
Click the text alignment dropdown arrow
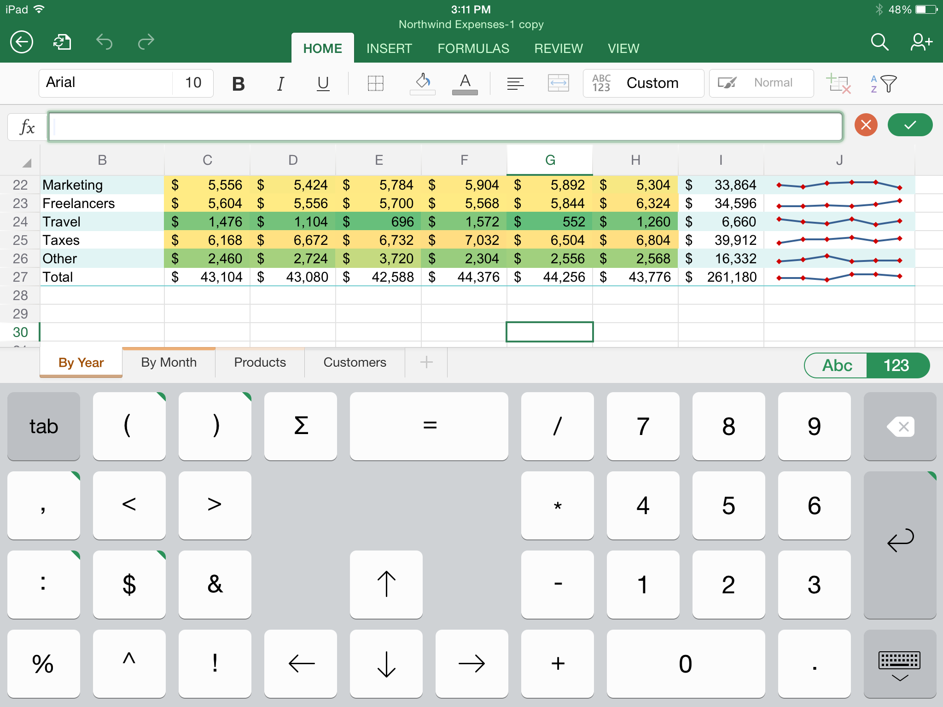[515, 82]
